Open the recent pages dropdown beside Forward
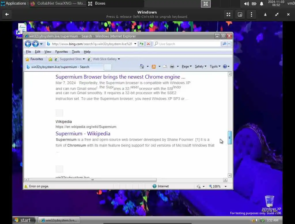This screenshot has width=295, height=224. (41, 44)
